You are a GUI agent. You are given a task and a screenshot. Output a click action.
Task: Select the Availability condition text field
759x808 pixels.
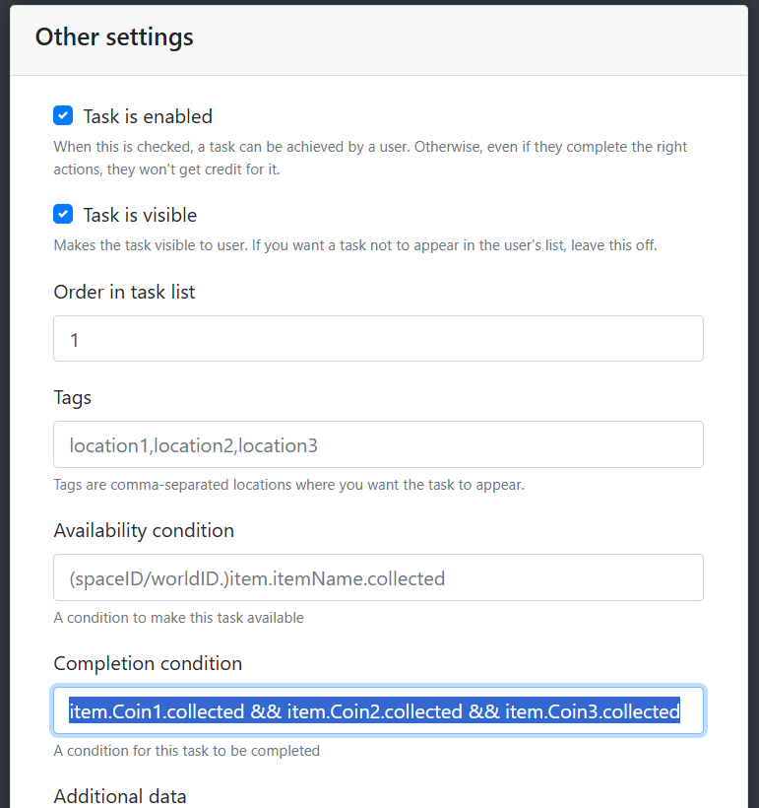coord(378,577)
